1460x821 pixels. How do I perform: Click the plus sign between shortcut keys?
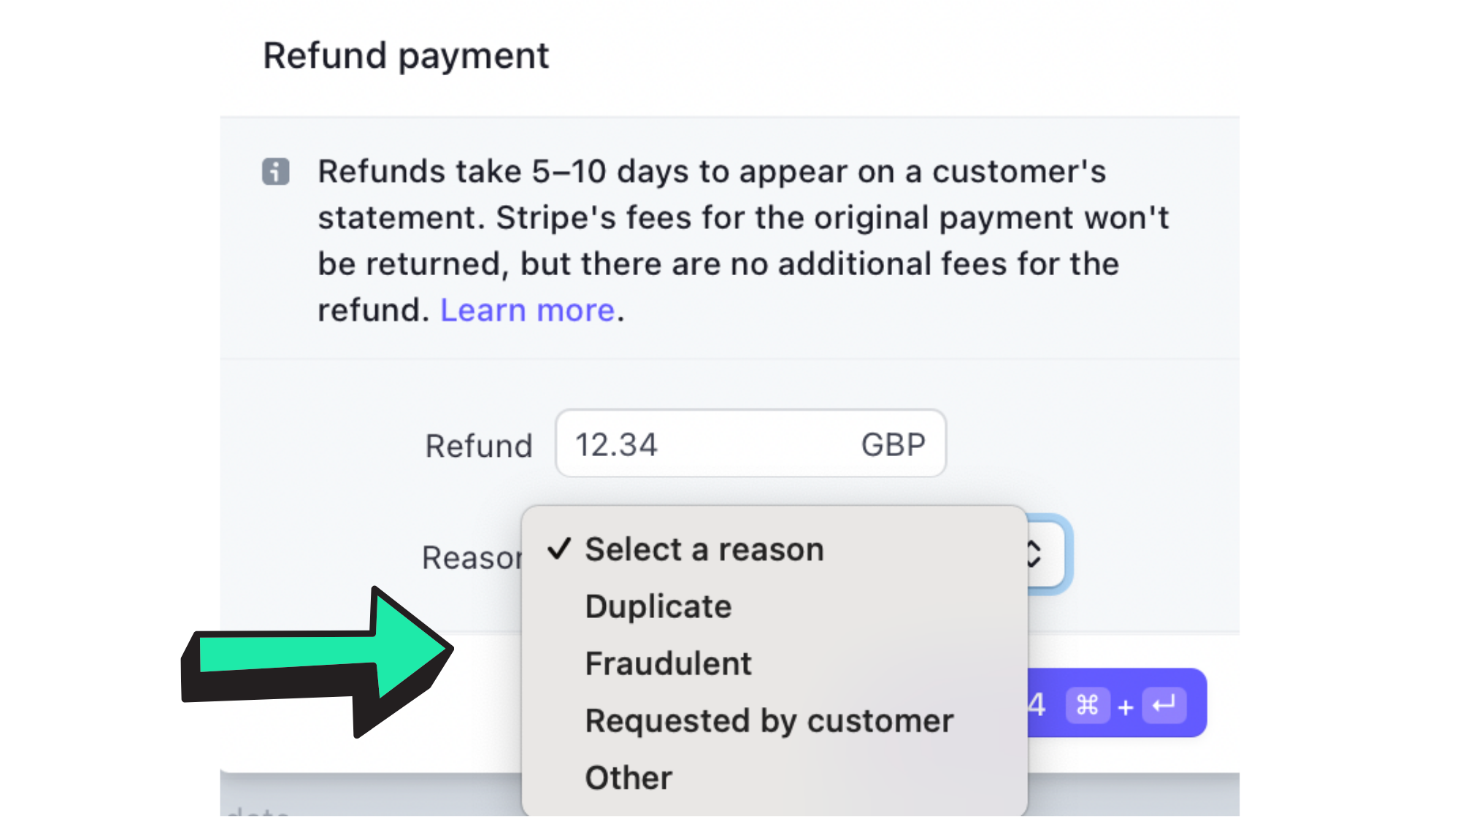click(x=1125, y=706)
